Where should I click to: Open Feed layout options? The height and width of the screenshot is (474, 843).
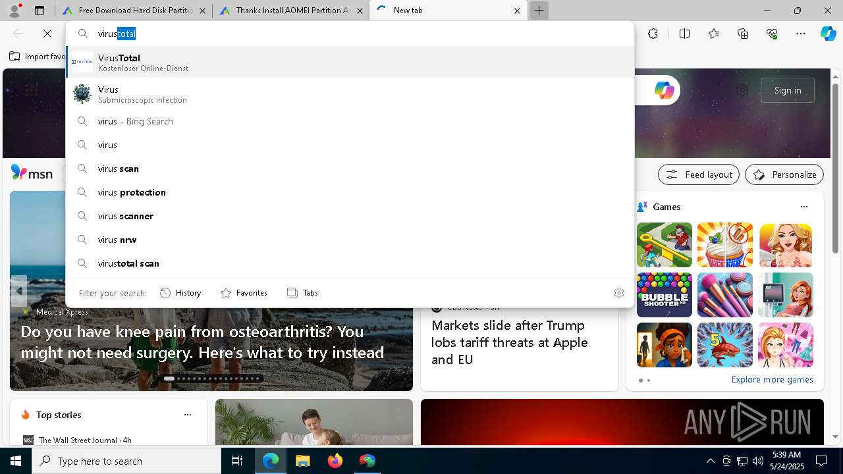(698, 174)
